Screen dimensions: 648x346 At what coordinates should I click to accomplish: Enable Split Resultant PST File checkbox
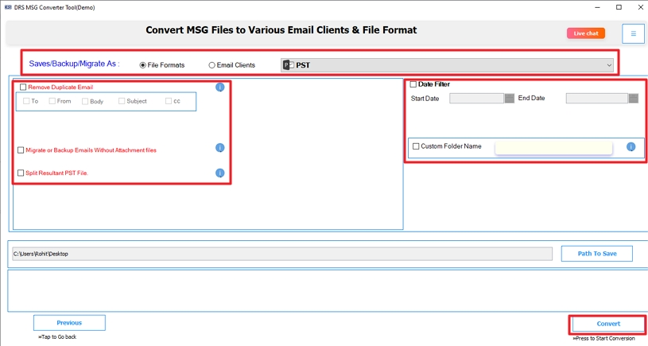pos(21,173)
